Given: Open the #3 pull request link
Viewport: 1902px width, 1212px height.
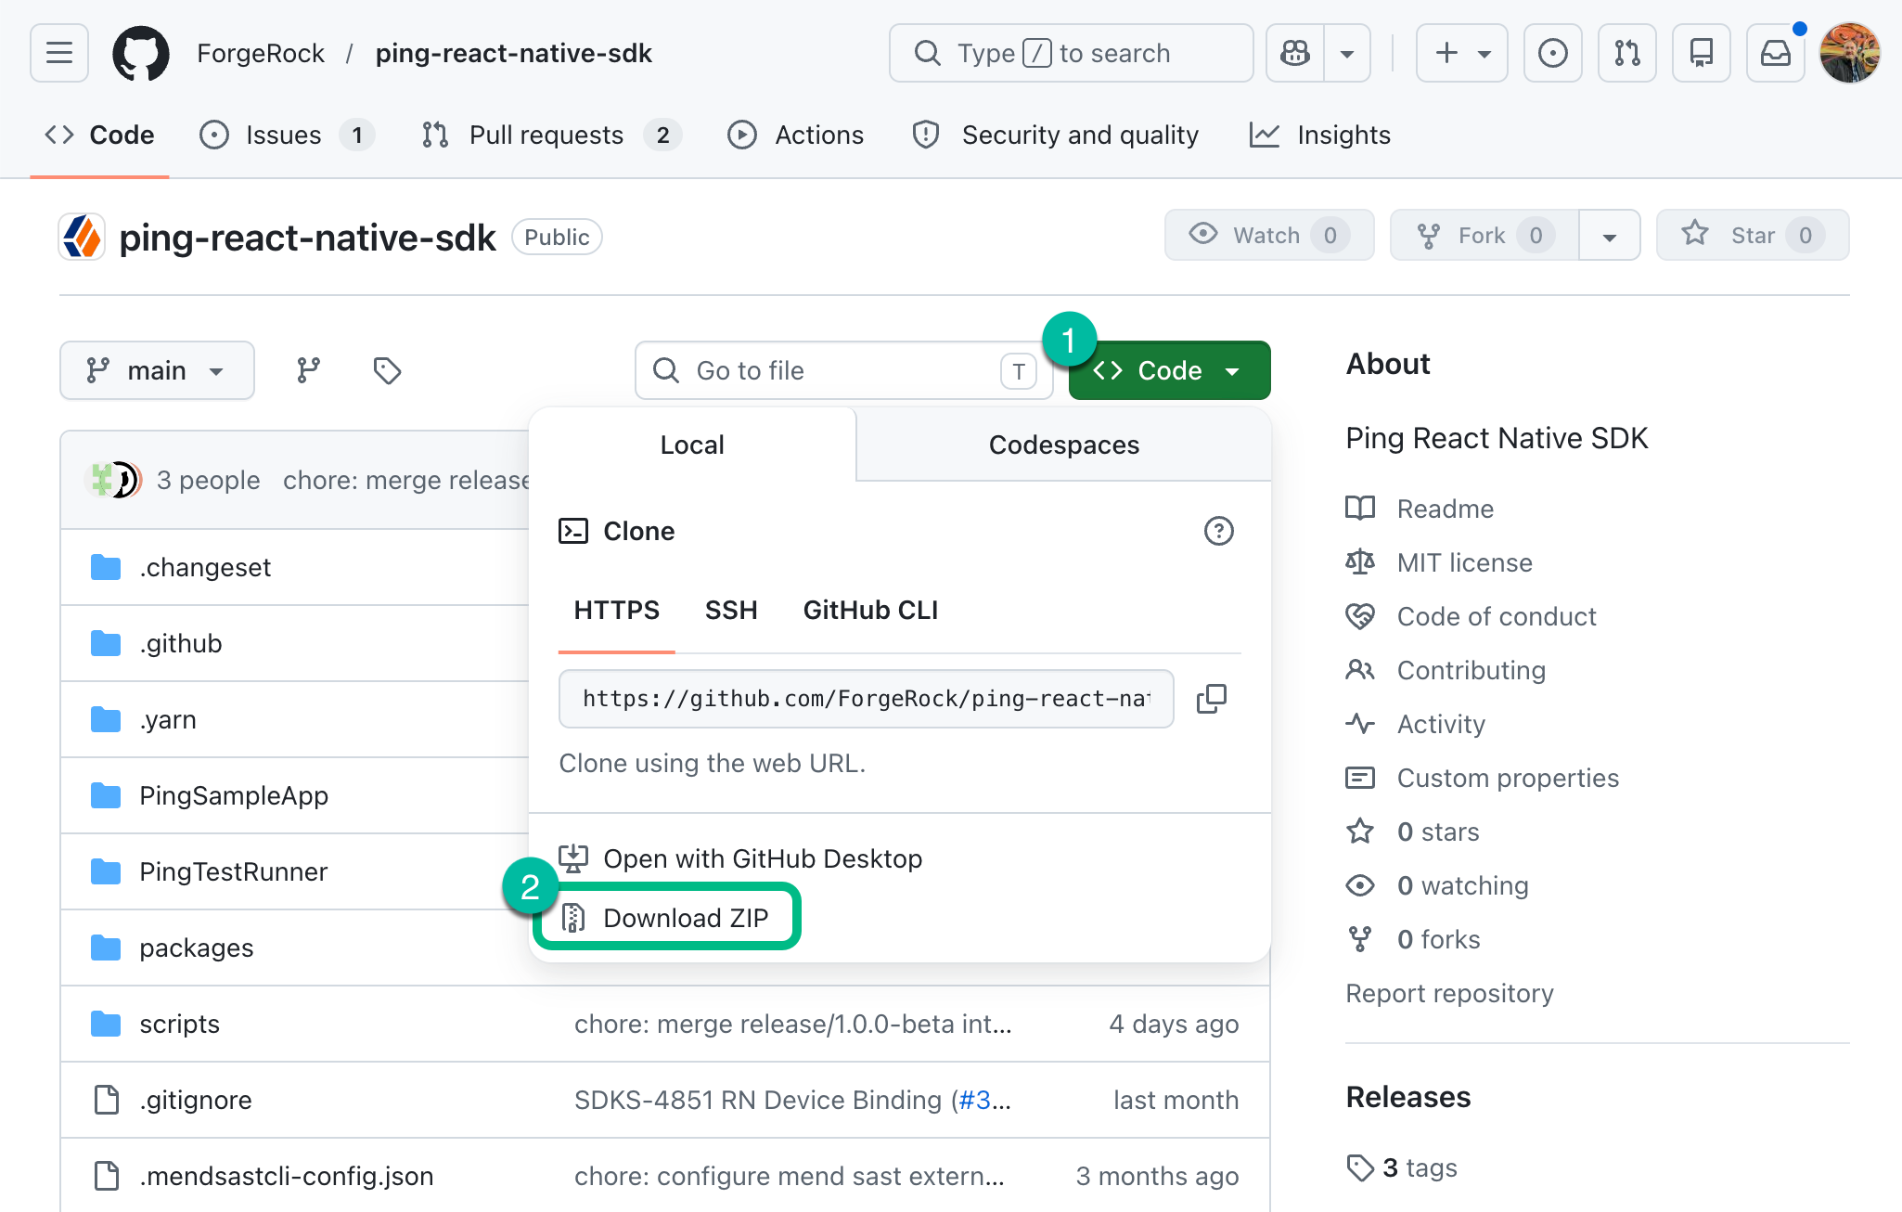Looking at the screenshot, I should click(974, 1100).
